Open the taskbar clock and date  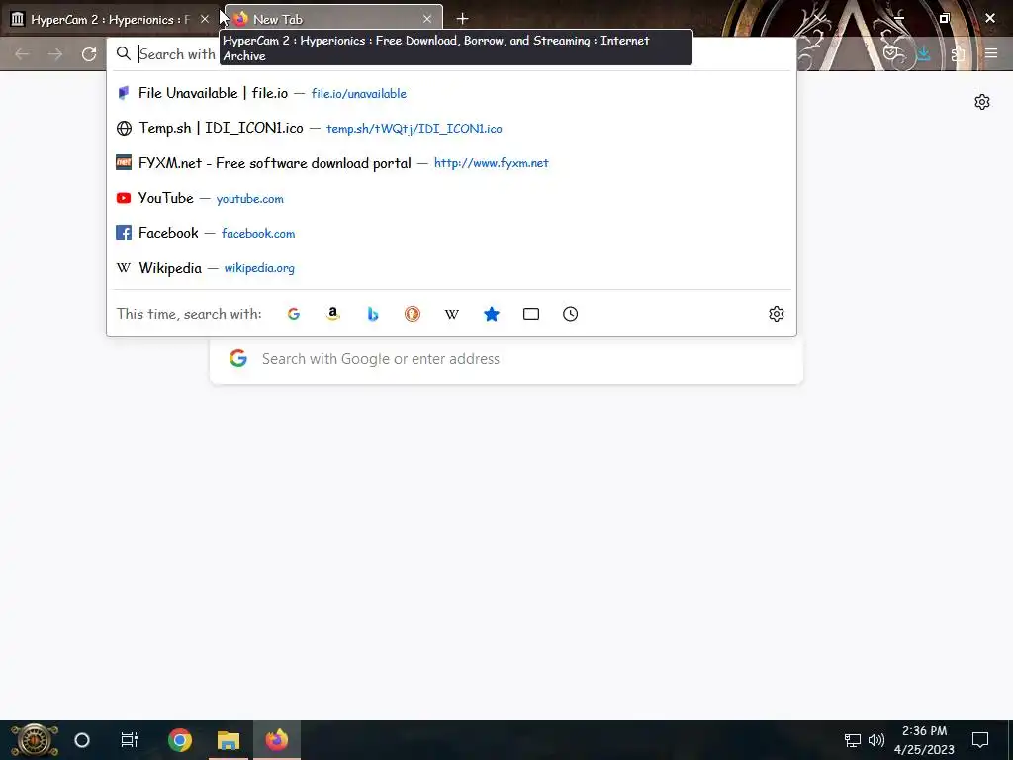click(925, 740)
